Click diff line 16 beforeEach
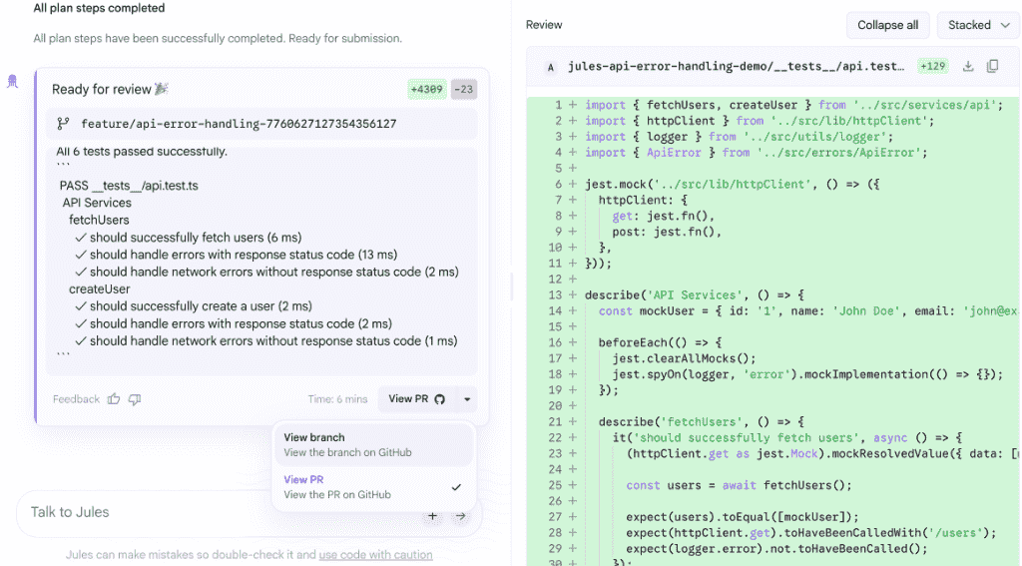Viewport: 1022px width, 566px height. tap(661, 342)
